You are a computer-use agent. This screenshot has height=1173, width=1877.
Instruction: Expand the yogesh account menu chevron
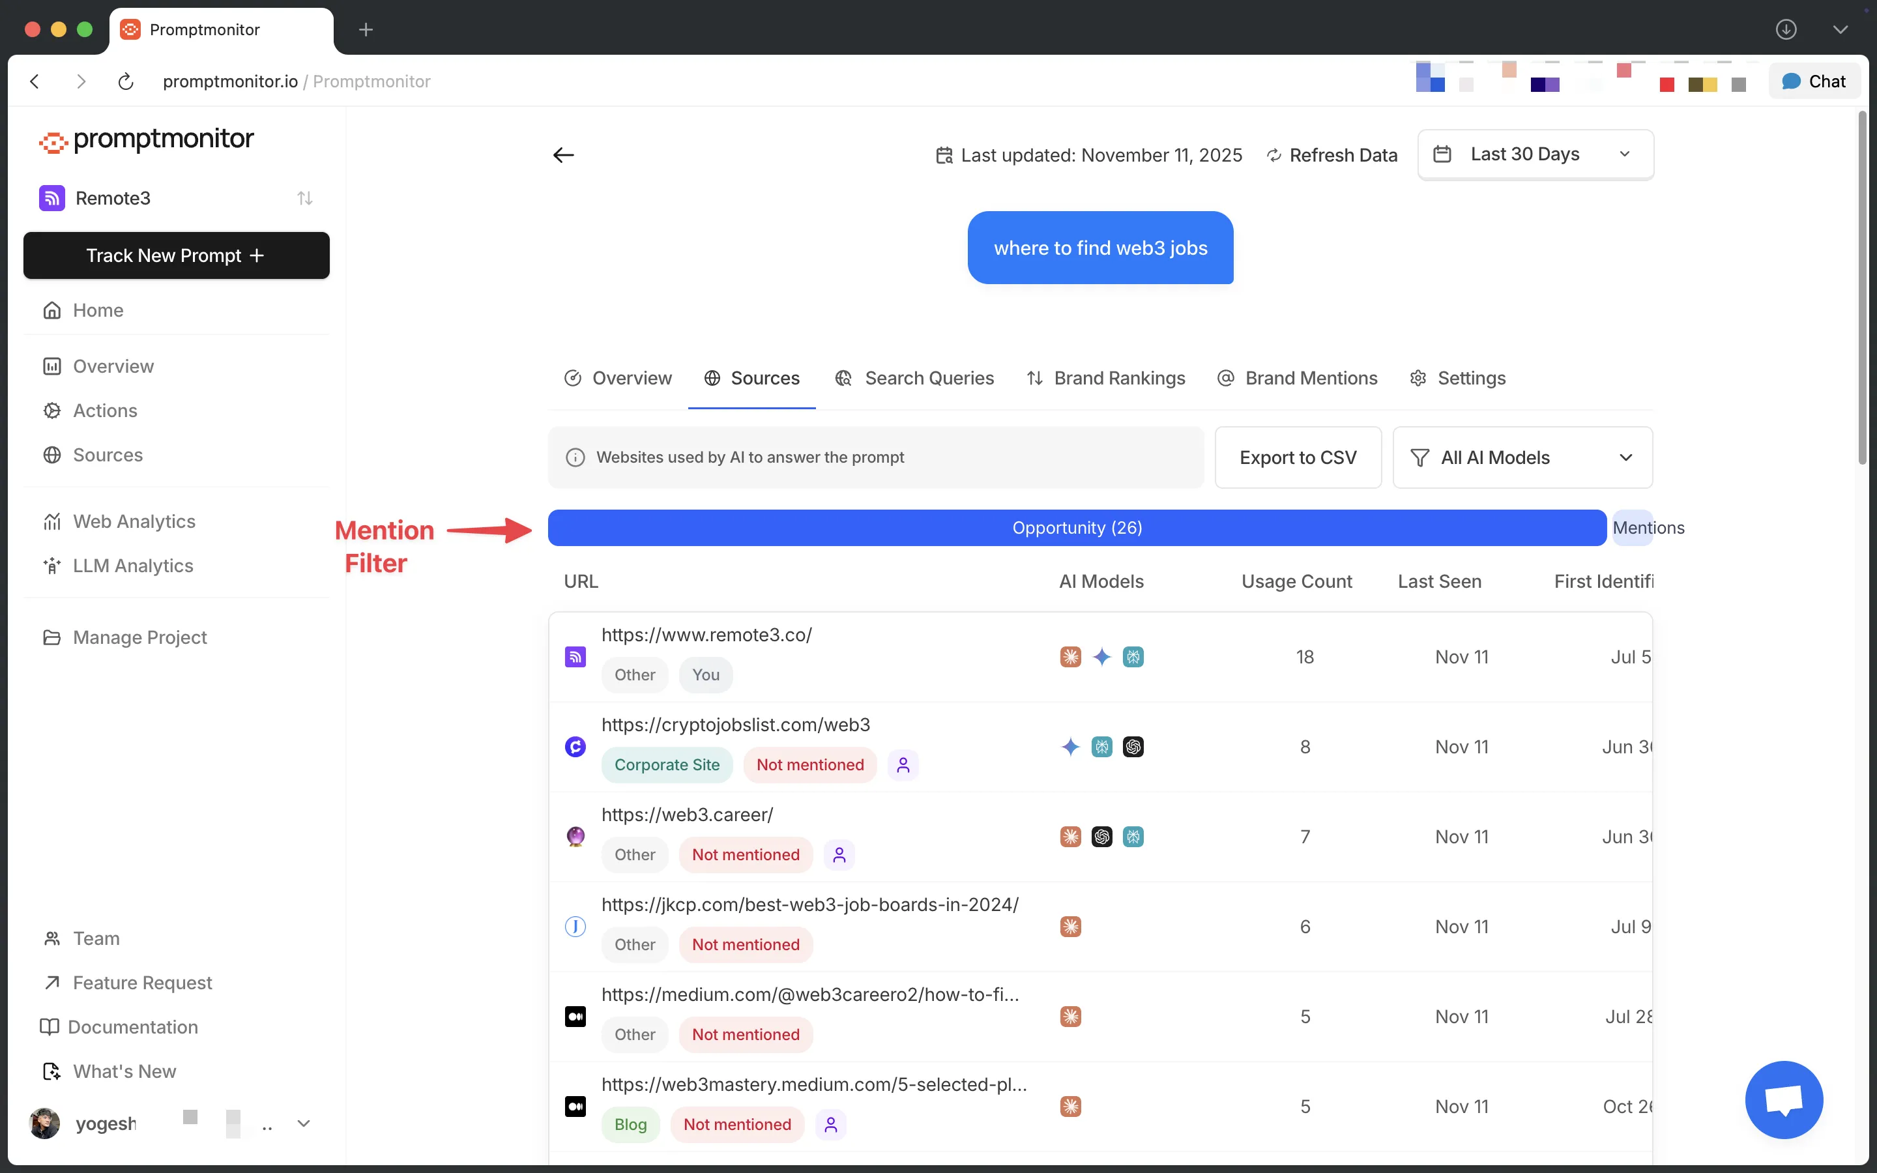304,1123
